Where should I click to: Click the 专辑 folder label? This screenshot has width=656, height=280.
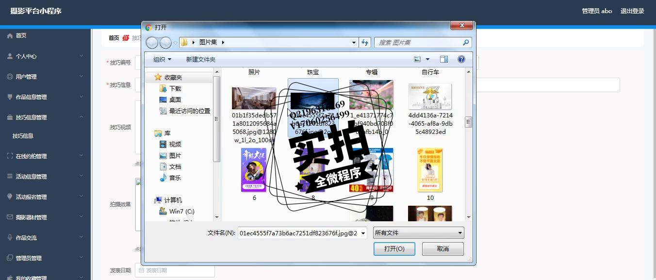click(x=372, y=72)
